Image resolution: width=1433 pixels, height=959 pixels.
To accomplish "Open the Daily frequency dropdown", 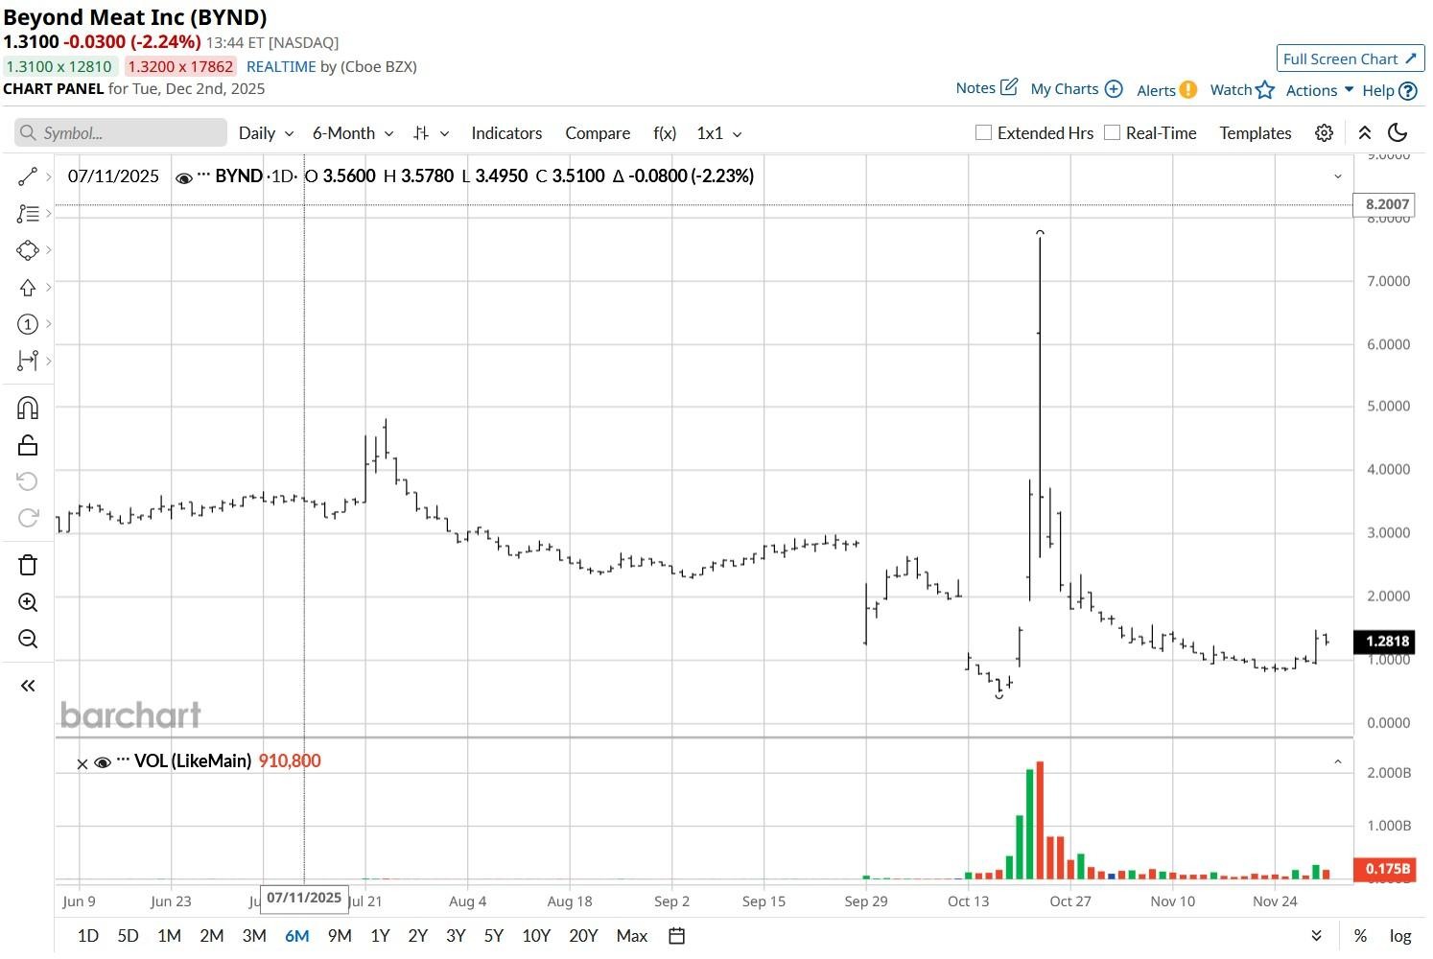I will tap(266, 133).
